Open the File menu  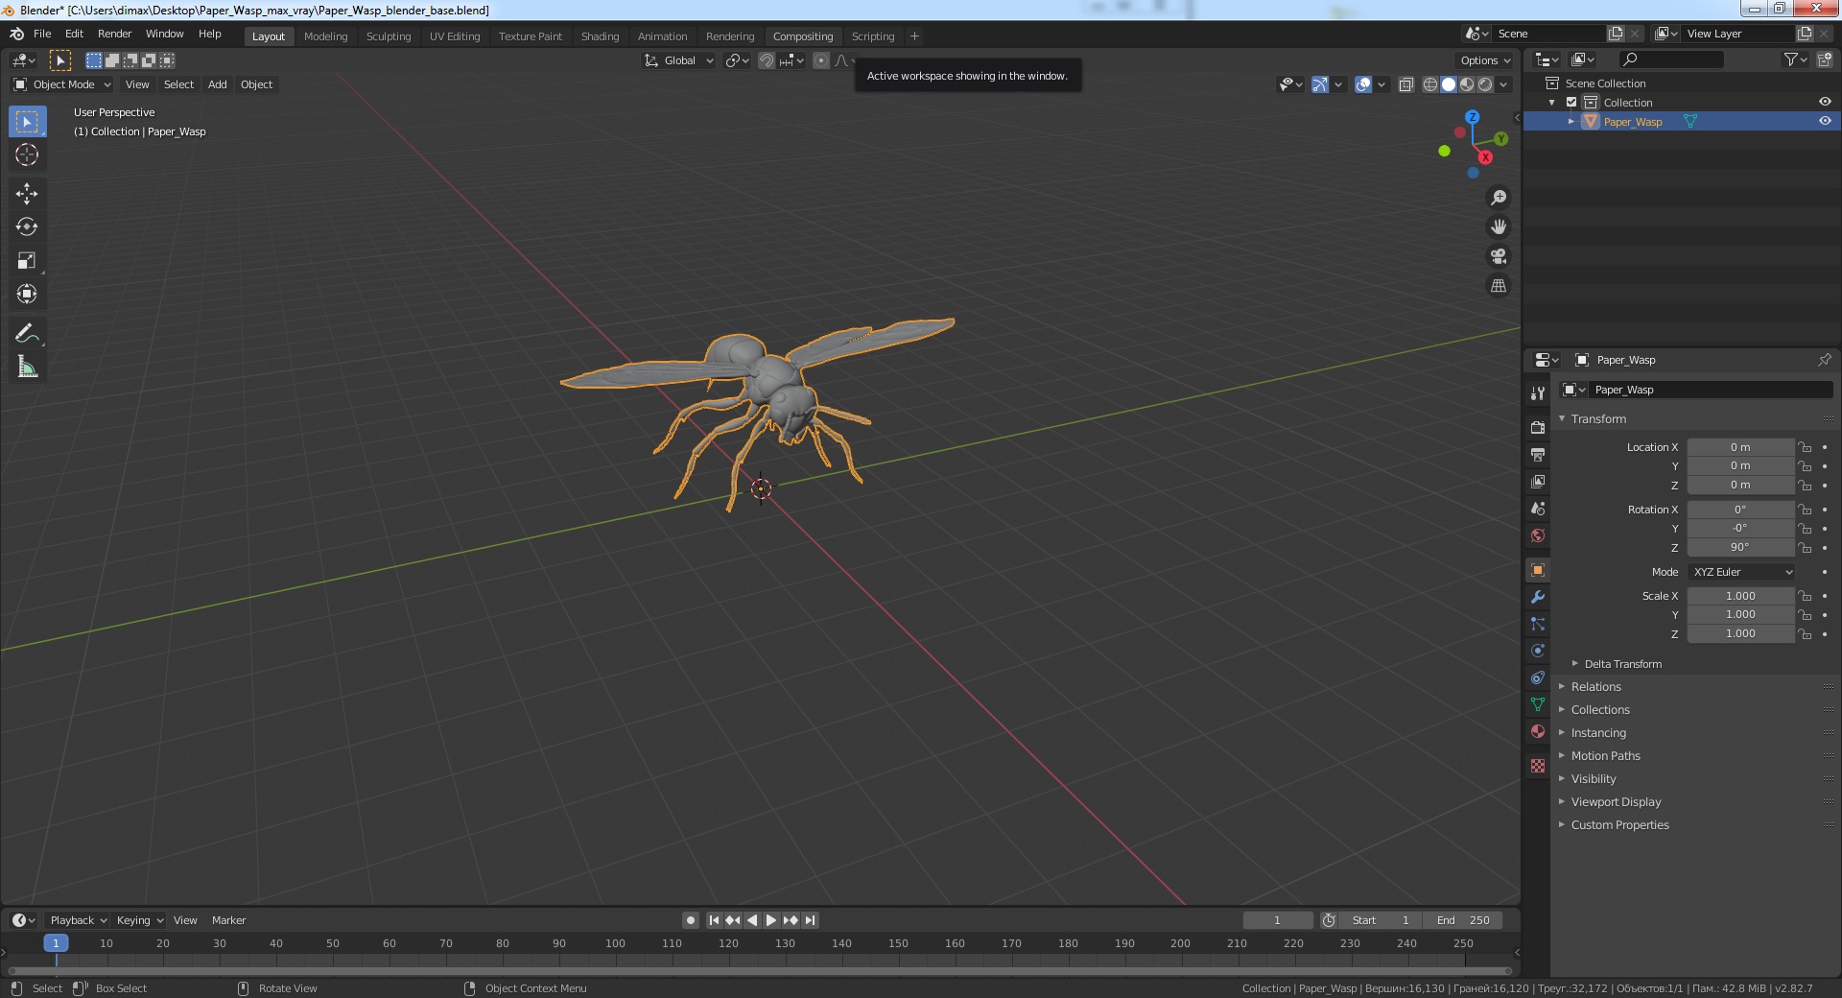[42, 34]
